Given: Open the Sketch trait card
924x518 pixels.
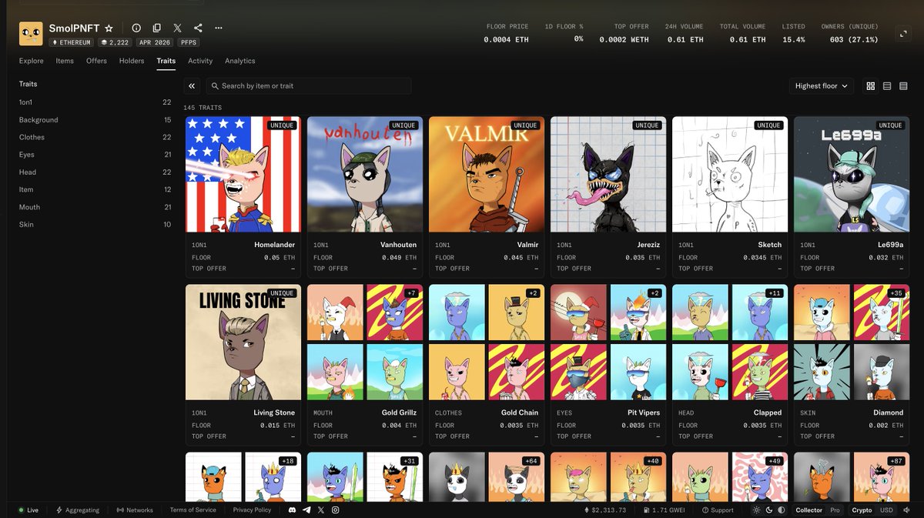Looking at the screenshot, I should click(x=730, y=197).
